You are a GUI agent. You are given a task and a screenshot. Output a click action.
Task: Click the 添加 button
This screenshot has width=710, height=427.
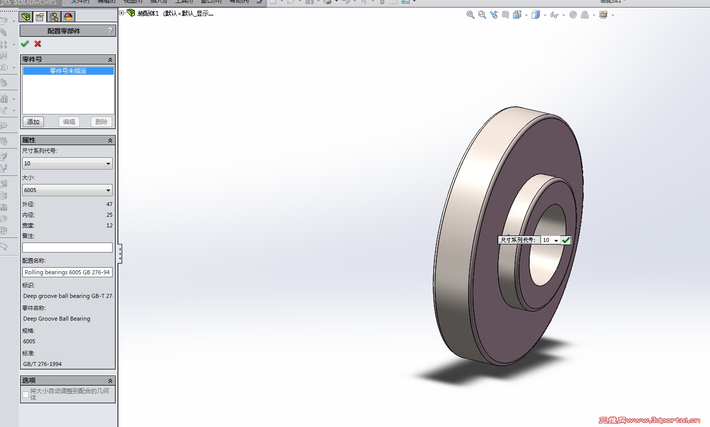33,122
